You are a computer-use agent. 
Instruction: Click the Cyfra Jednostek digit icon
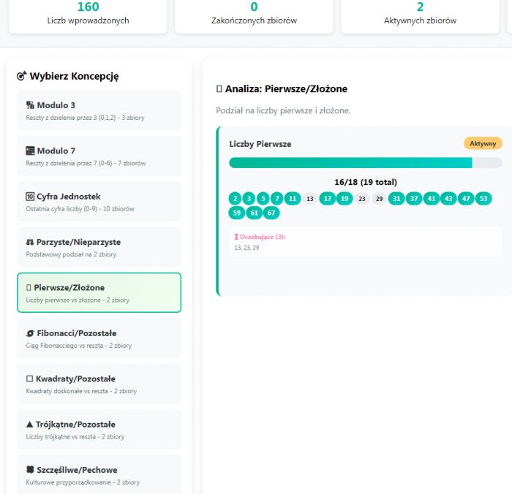pyautogui.click(x=30, y=197)
